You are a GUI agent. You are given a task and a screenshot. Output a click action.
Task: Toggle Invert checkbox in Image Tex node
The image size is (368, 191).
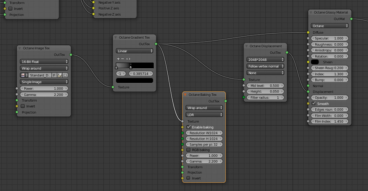pyautogui.click(x=23, y=106)
